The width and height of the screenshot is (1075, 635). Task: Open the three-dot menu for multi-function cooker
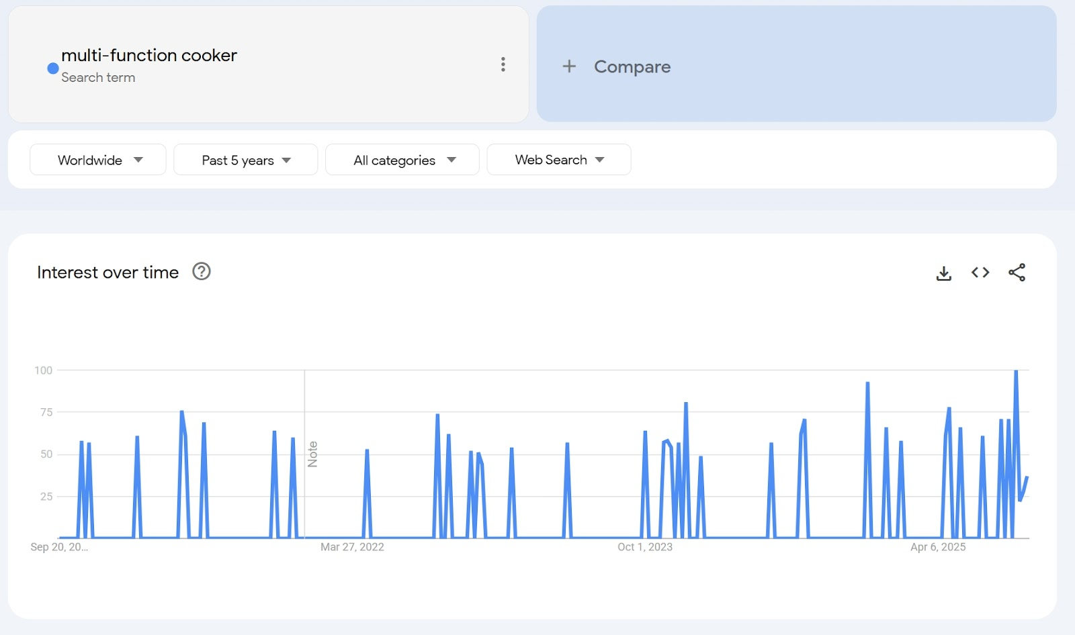click(503, 64)
